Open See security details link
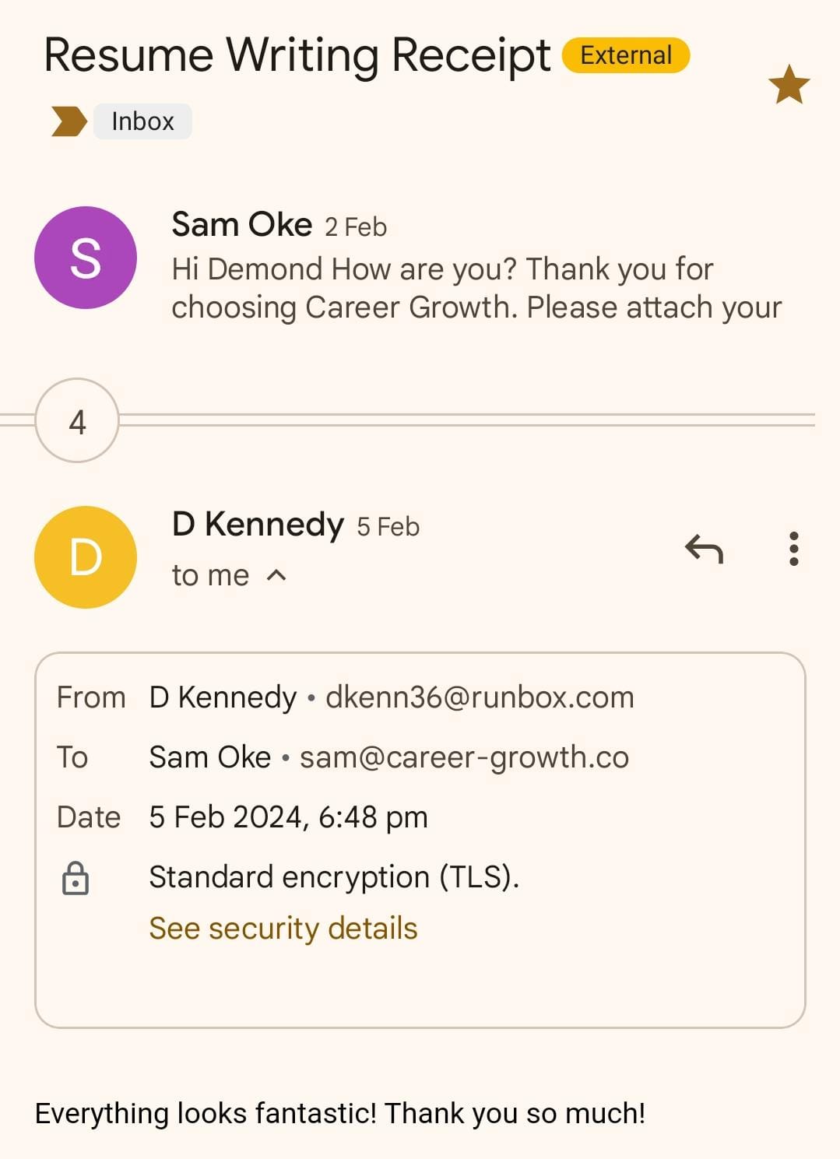This screenshot has width=840, height=1159. [x=283, y=929]
